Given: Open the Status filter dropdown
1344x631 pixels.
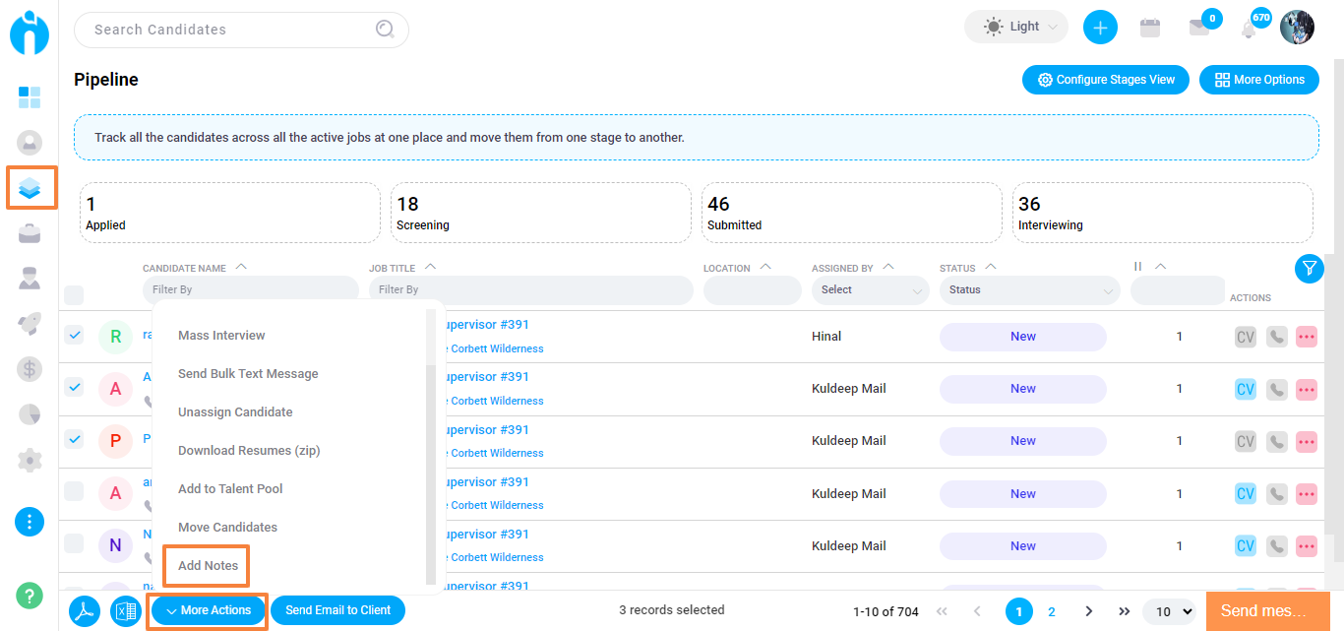Looking at the screenshot, I should point(1030,290).
